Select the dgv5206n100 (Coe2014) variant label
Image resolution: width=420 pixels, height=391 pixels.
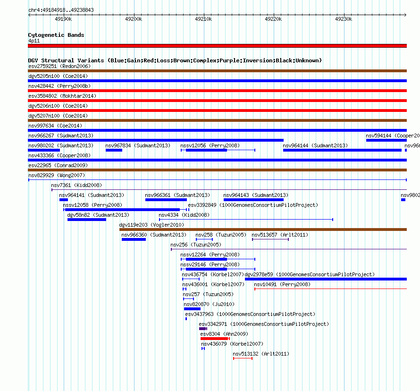(58, 106)
